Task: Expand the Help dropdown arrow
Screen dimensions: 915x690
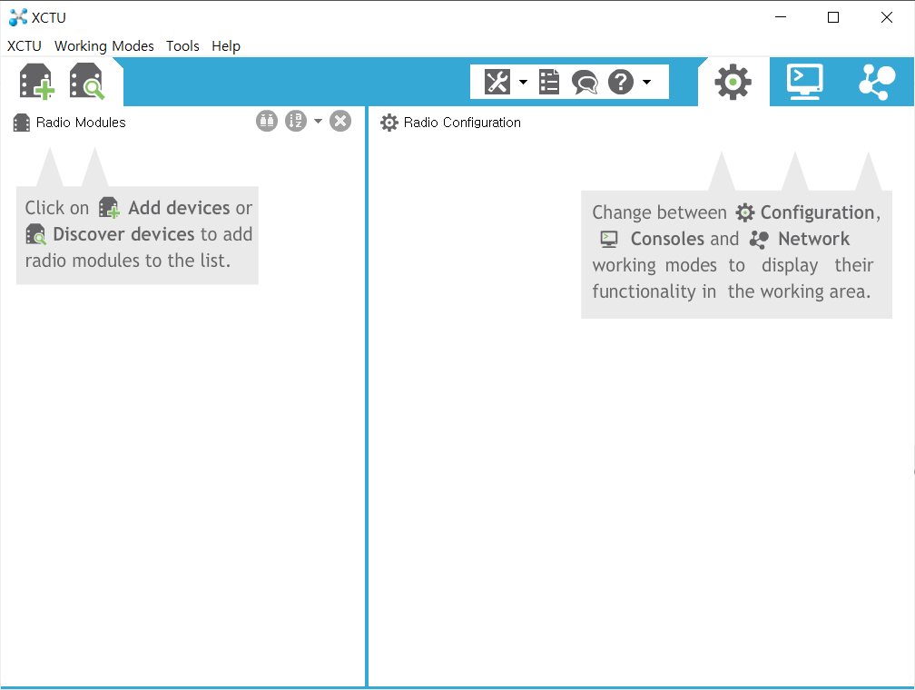Action: 646,82
